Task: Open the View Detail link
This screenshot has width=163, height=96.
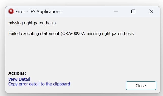Action: (x=19, y=79)
